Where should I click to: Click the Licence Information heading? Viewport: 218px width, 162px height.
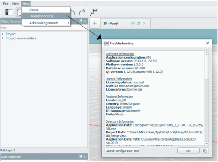click(119, 79)
